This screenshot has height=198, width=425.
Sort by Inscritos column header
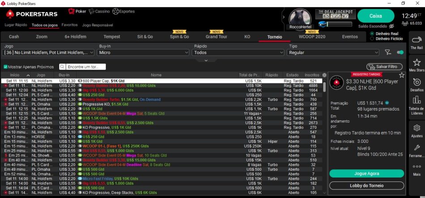(x=312, y=75)
